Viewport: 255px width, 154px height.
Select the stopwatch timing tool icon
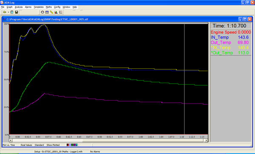point(42,12)
